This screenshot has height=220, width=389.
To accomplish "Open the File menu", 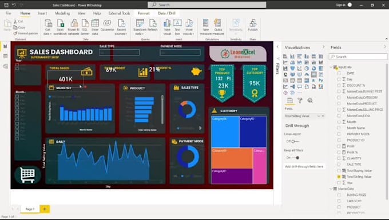I will tap(8, 13).
